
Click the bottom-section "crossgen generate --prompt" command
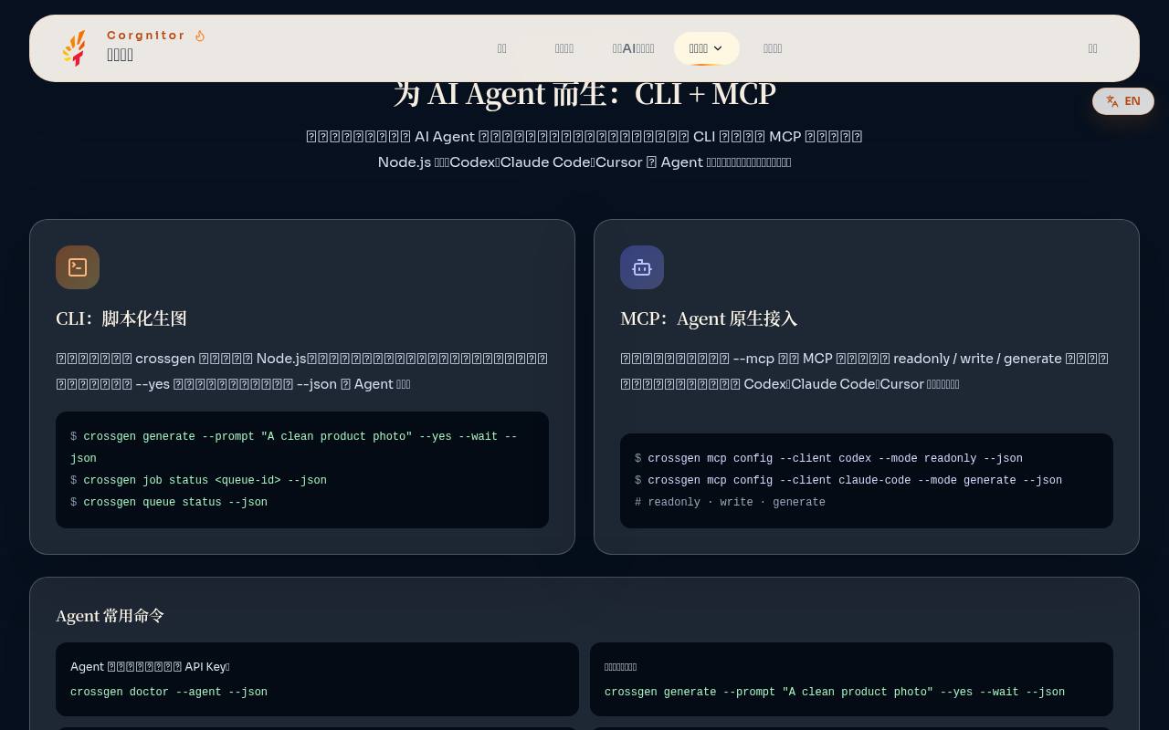(x=835, y=693)
